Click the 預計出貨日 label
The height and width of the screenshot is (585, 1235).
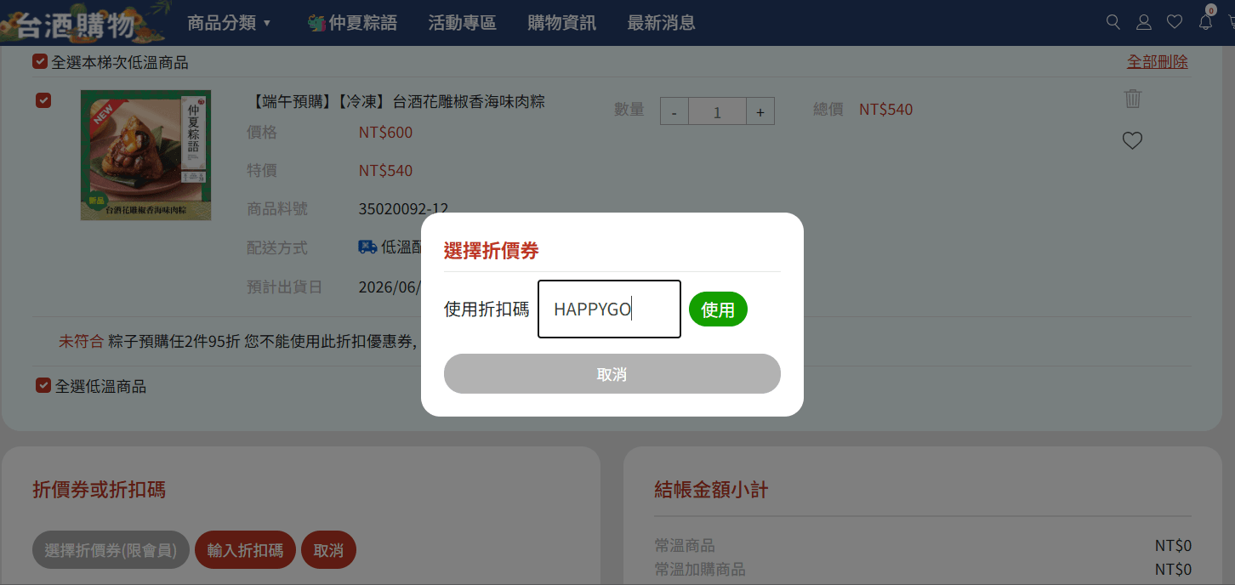tap(284, 287)
